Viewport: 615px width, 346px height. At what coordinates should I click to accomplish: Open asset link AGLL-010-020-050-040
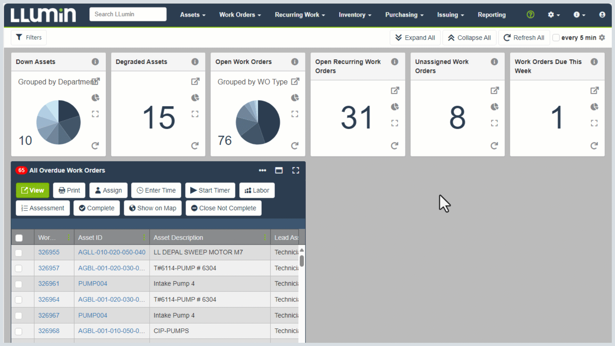(111, 252)
